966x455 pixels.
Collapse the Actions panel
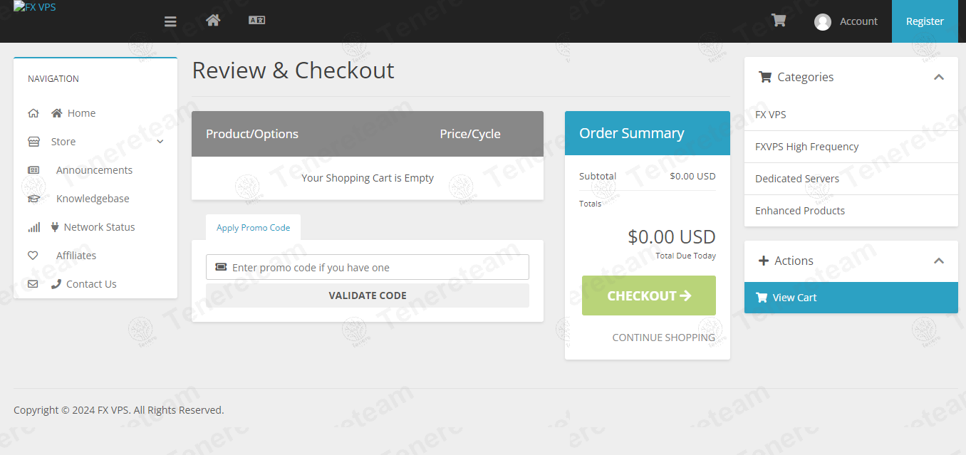(x=939, y=261)
